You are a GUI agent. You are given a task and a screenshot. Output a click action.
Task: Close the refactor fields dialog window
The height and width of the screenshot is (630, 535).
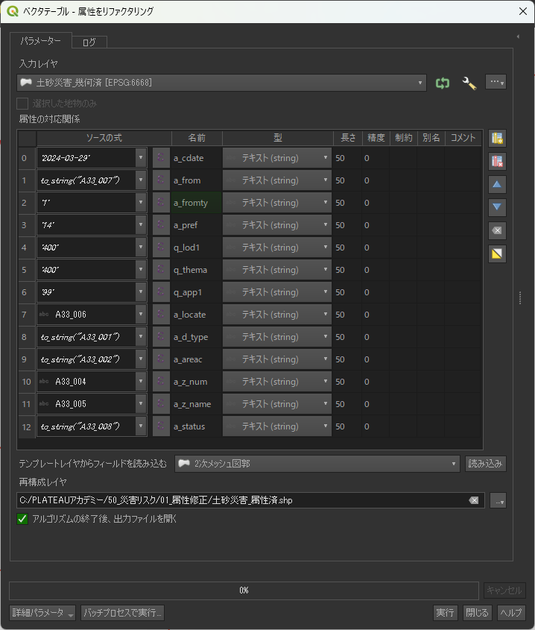pos(523,11)
